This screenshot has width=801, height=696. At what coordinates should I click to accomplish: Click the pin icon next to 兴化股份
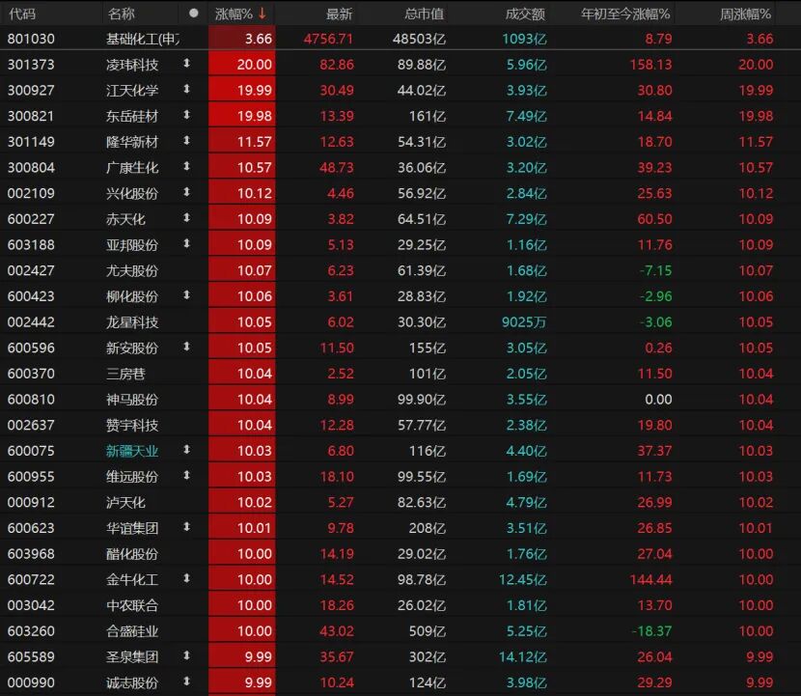[186, 192]
